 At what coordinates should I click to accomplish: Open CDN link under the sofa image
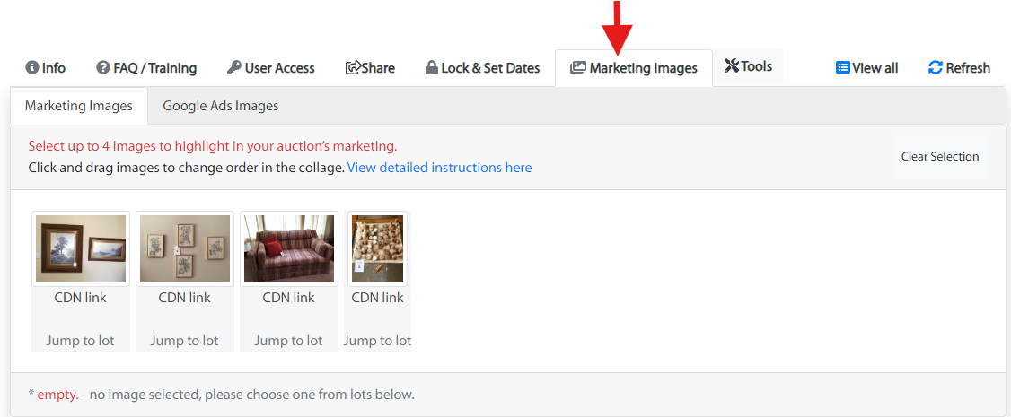(289, 298)
